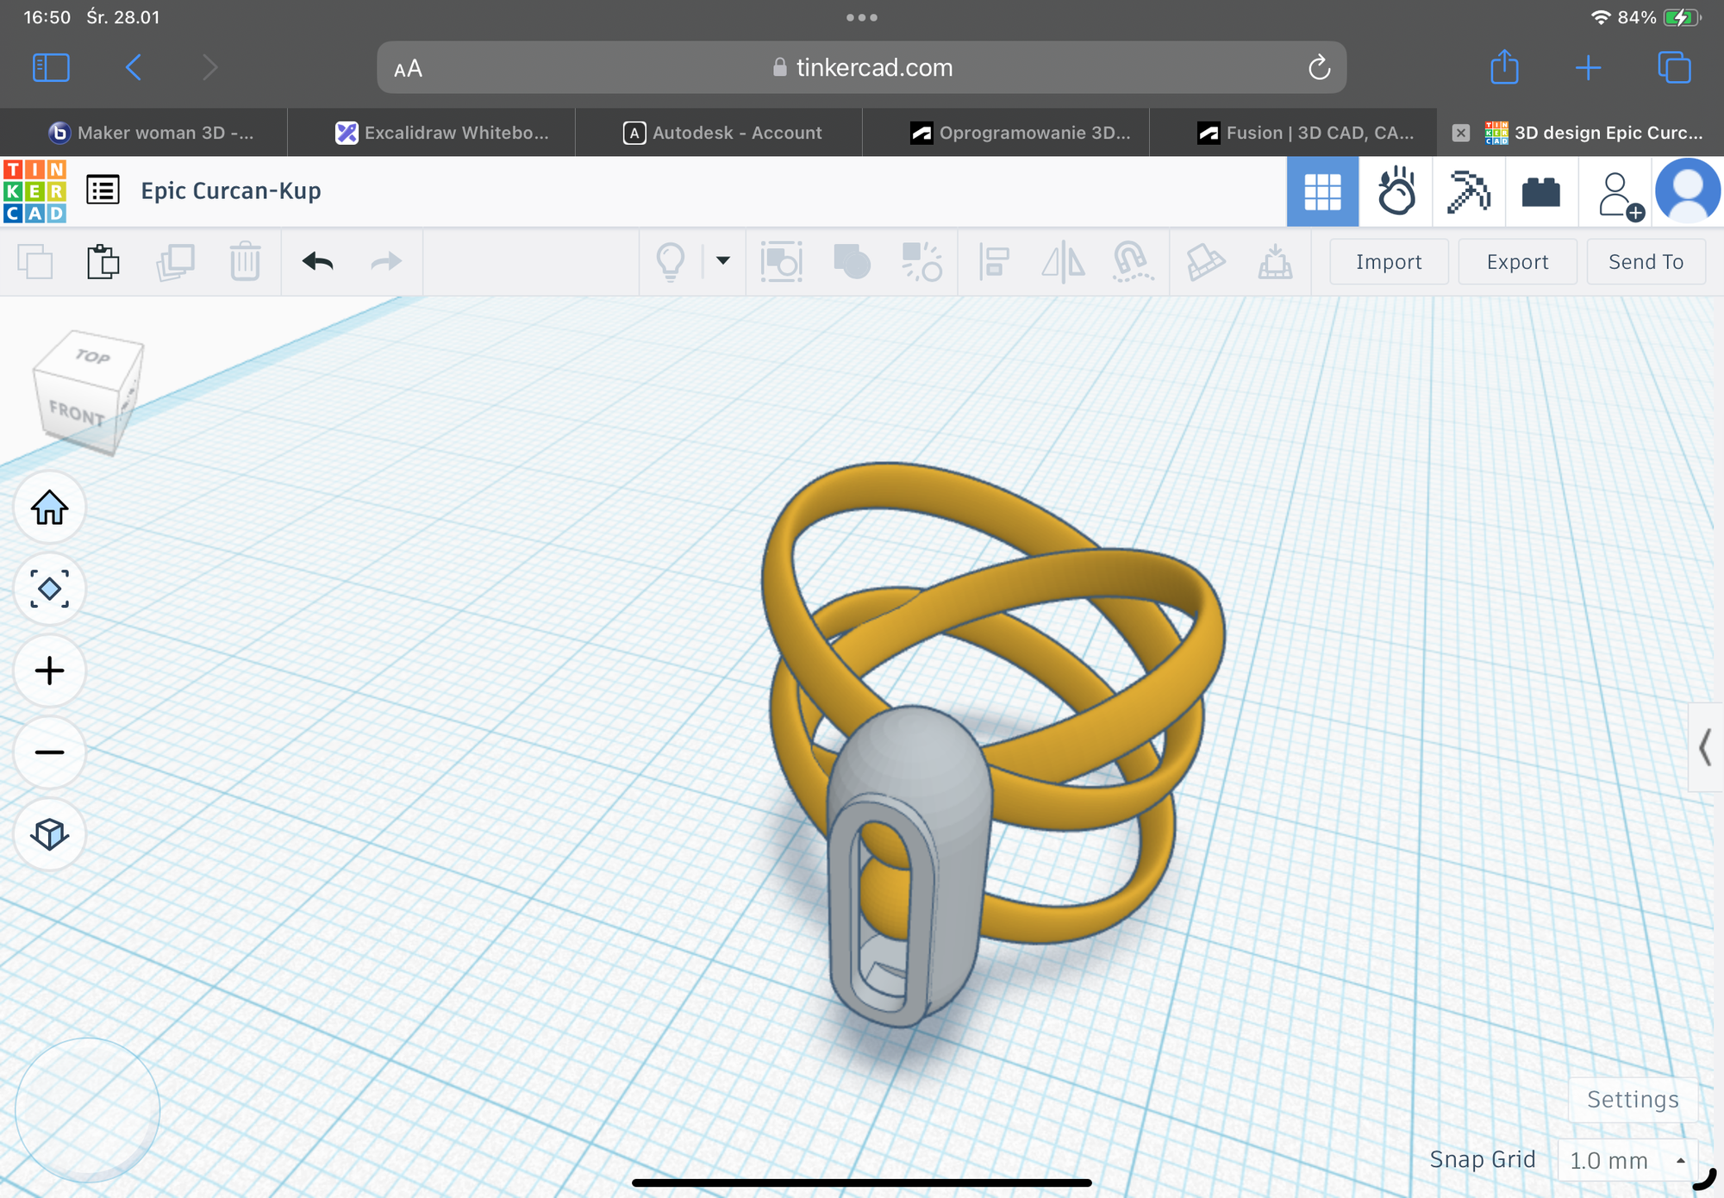1724x1198 pixels.
Task: Expand the collapsed shapes panel chevron
Action: pos(1704,747)
